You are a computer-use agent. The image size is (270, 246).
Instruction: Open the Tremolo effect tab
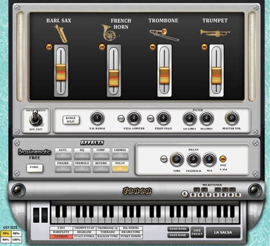click(82, 167)
